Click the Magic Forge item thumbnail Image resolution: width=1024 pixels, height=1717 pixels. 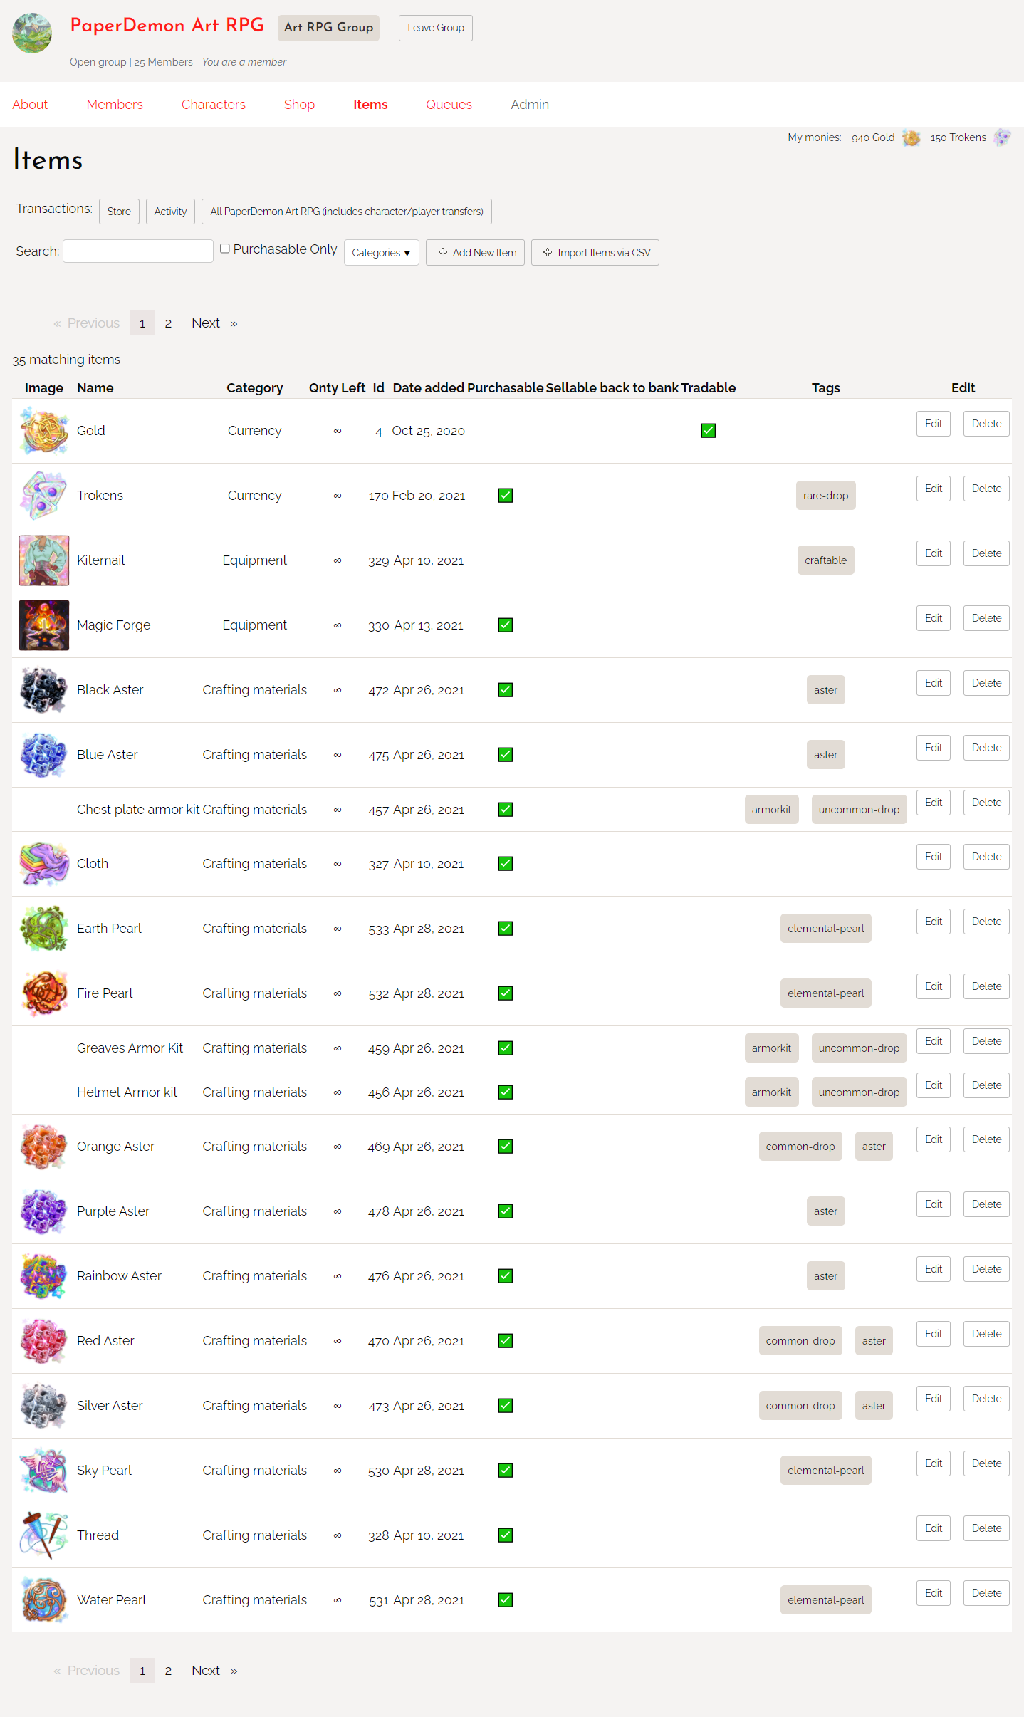(43, 625)
